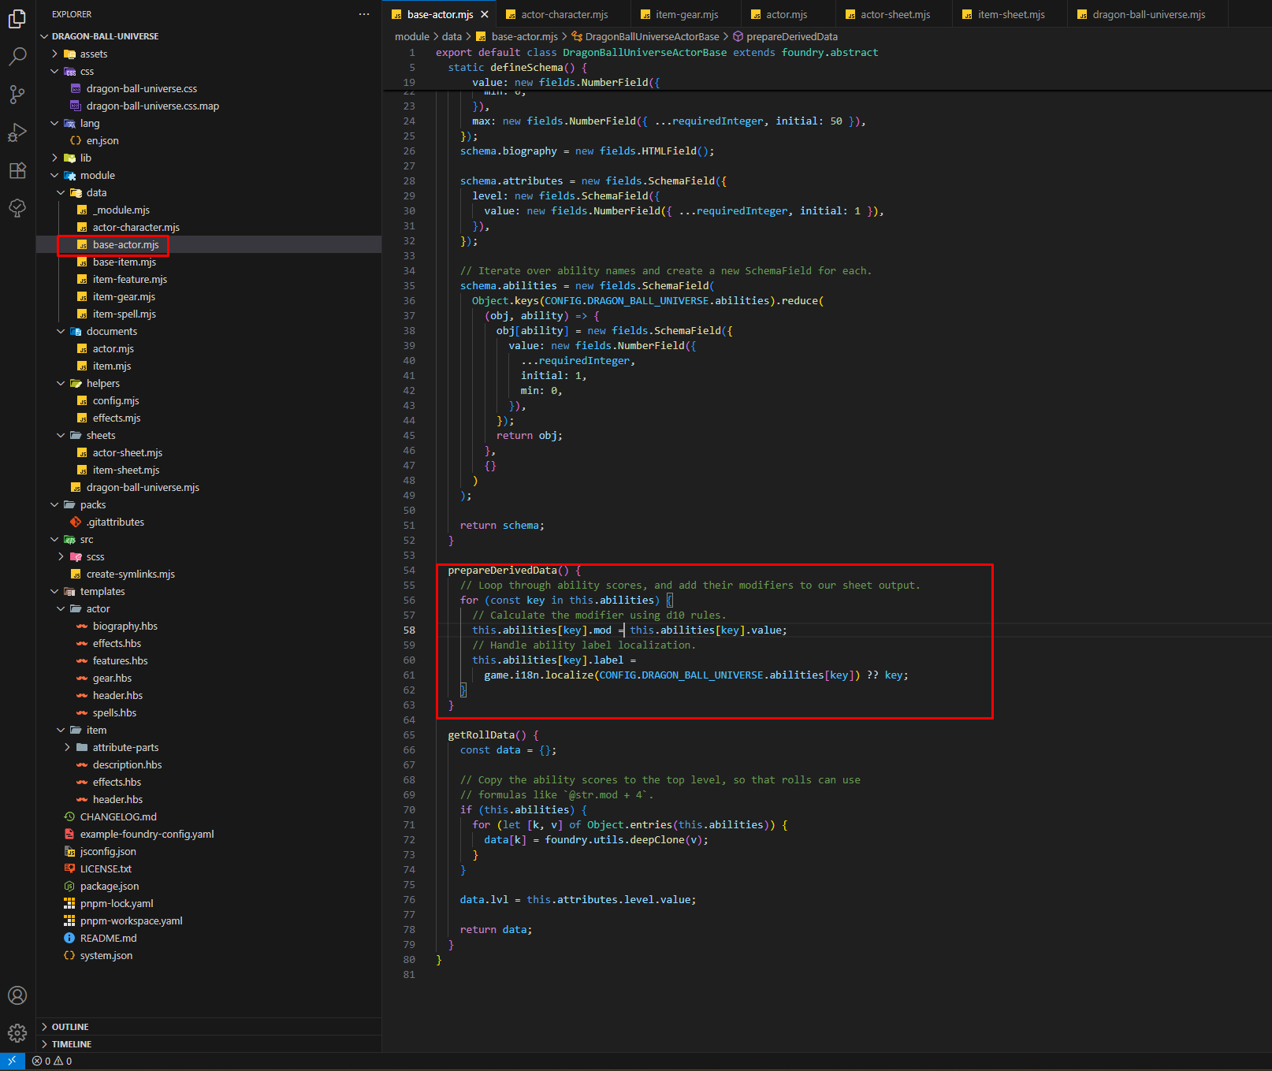Open the Manage gear settings icon
This screenshot has width=1272, height=1071.
pos(17,1033)
